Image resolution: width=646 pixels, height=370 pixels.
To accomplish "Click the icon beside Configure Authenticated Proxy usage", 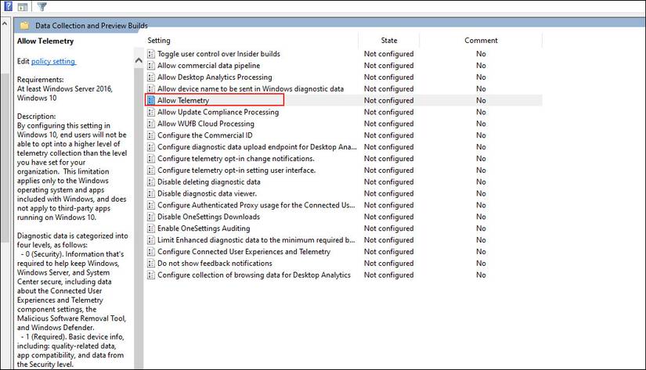I will 151,205.
